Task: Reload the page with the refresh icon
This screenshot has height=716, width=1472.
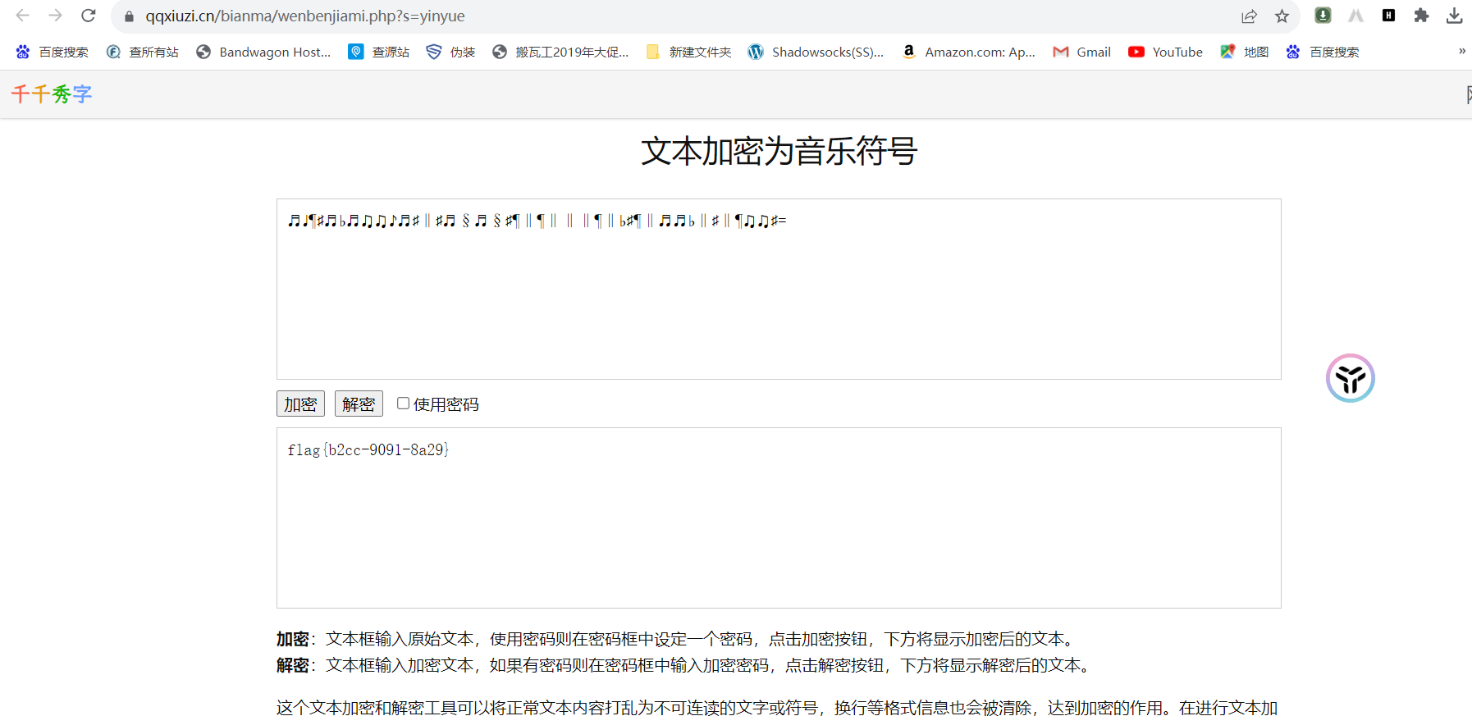Action: (89, 16)
